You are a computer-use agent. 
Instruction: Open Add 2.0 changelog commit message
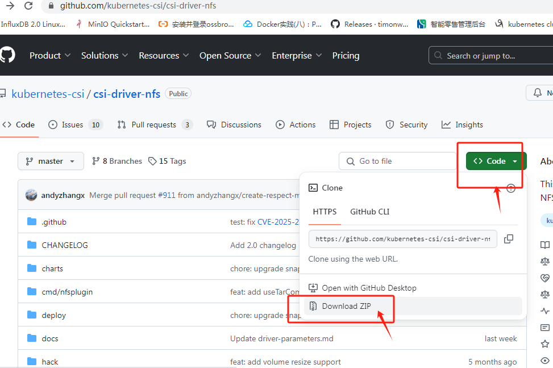coord(263,245)
